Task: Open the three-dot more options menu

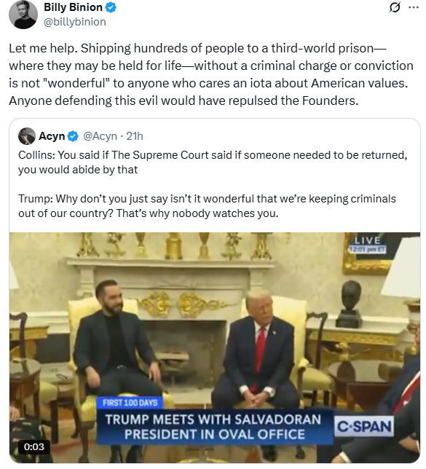Action: click(414, 7)
